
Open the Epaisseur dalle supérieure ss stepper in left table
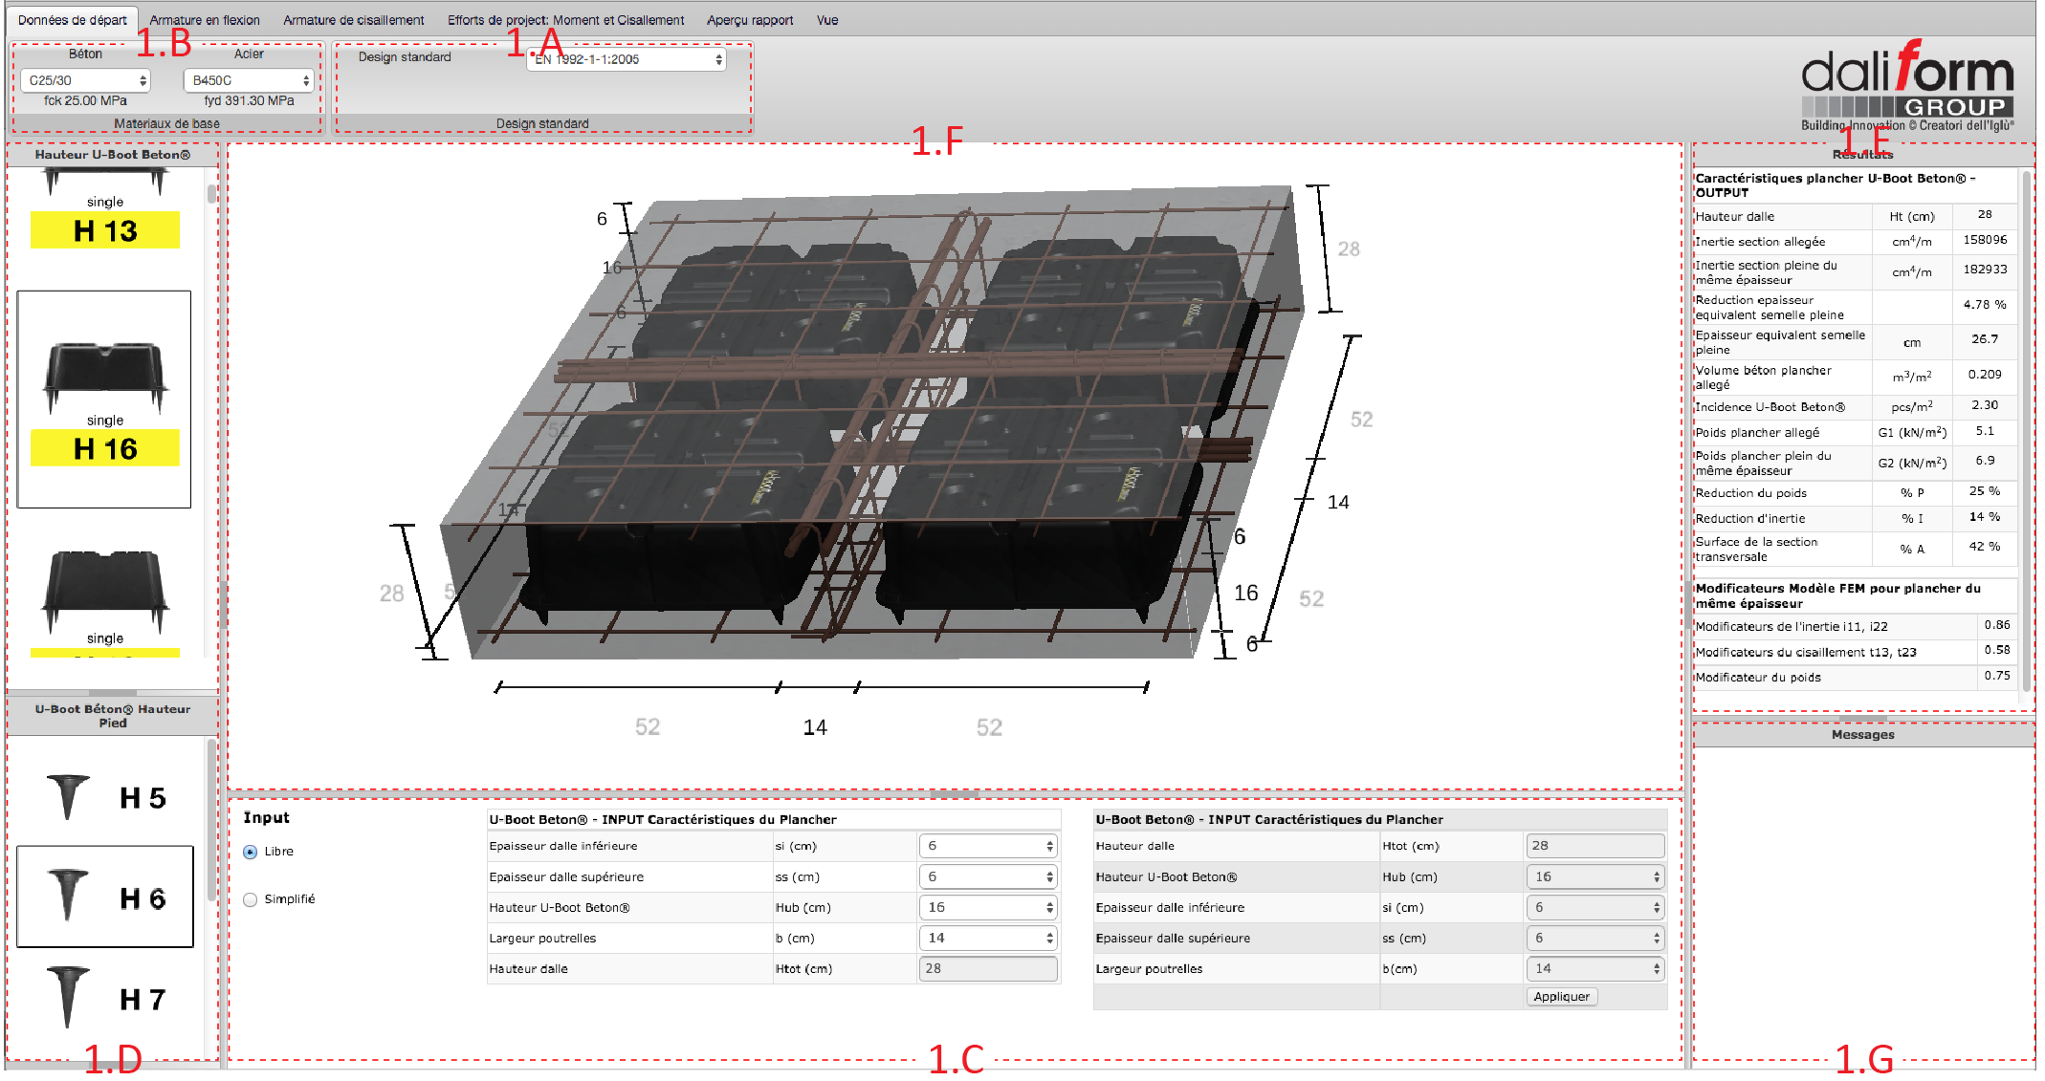988,876
